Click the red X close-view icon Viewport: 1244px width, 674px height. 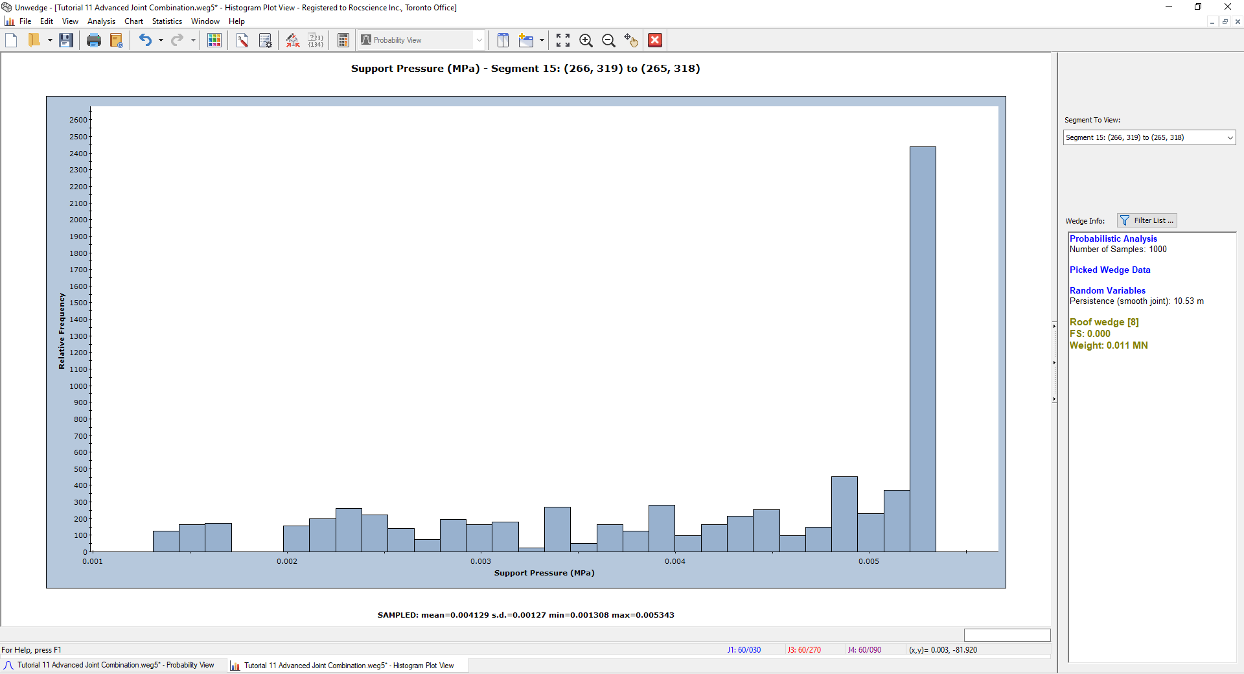(x=655, y=40)
